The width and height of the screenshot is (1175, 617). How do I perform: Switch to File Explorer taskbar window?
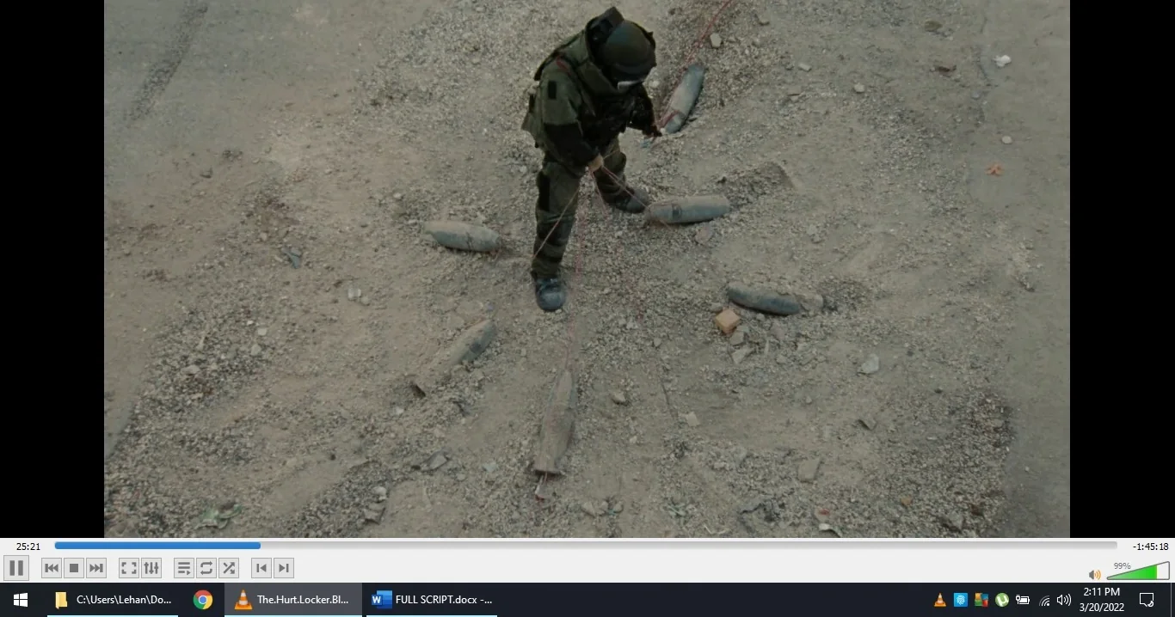[113, 600]
